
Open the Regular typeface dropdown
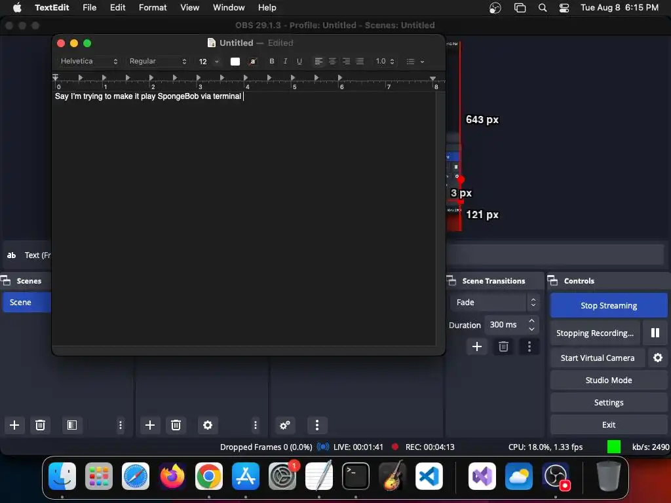point(158,61)
